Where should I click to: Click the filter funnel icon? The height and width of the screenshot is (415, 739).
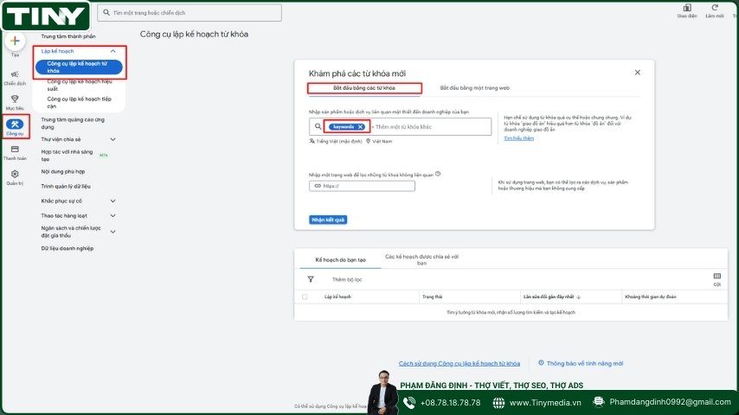[x=311, y=279]
